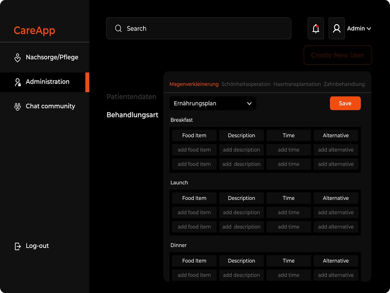This screenshot has width=390, height=293.
Task: Expand the Admin dropdown menu
Action: 359,29
